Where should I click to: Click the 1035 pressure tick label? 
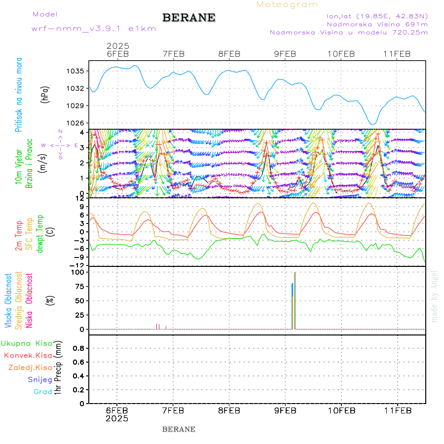point(75,71)
